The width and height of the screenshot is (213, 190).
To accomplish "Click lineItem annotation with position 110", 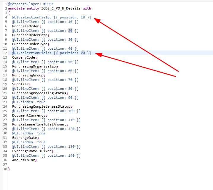I will [46, 120].
